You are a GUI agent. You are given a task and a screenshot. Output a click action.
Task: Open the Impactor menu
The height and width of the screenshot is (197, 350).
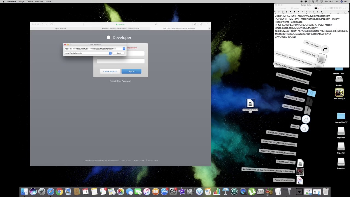[x=11, y=1]
